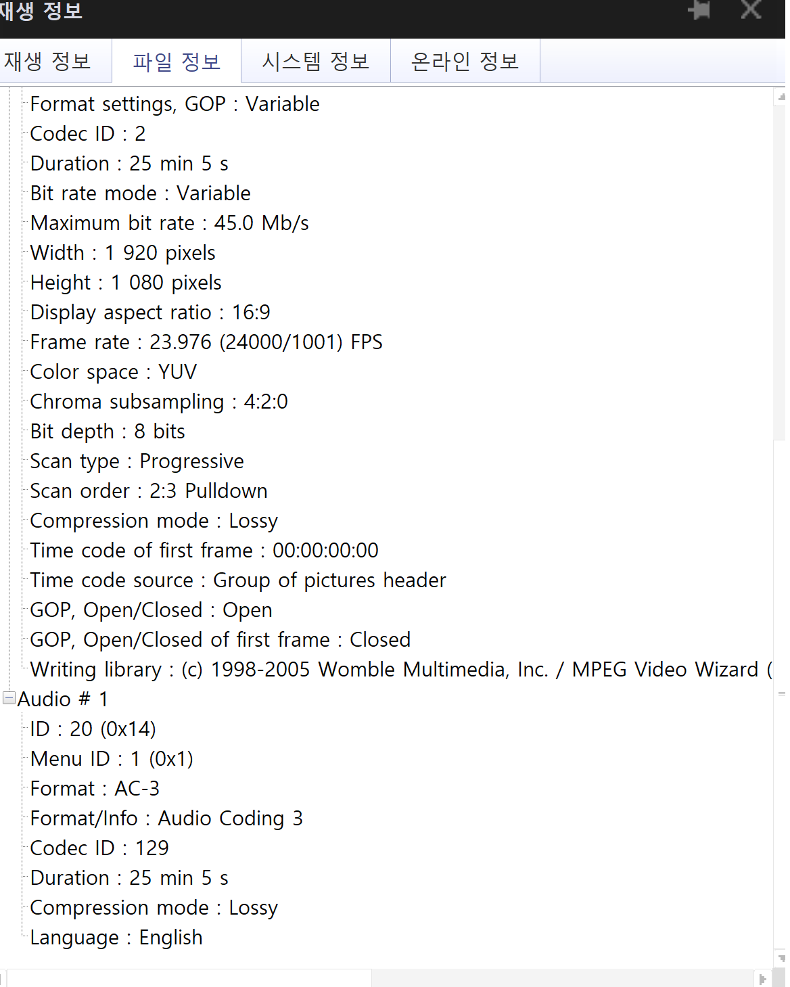Screen dimensions: 790x987
Task: Select the Scan order 2:3 Pulldown row
Action: coord(149,490)
